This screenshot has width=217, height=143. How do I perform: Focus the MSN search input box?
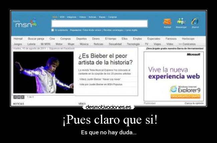tap(99, 24)
